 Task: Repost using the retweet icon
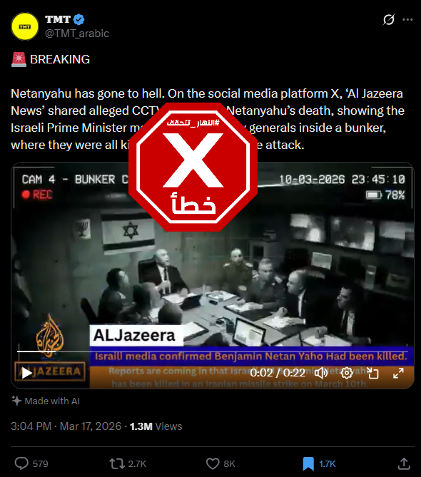117,463
